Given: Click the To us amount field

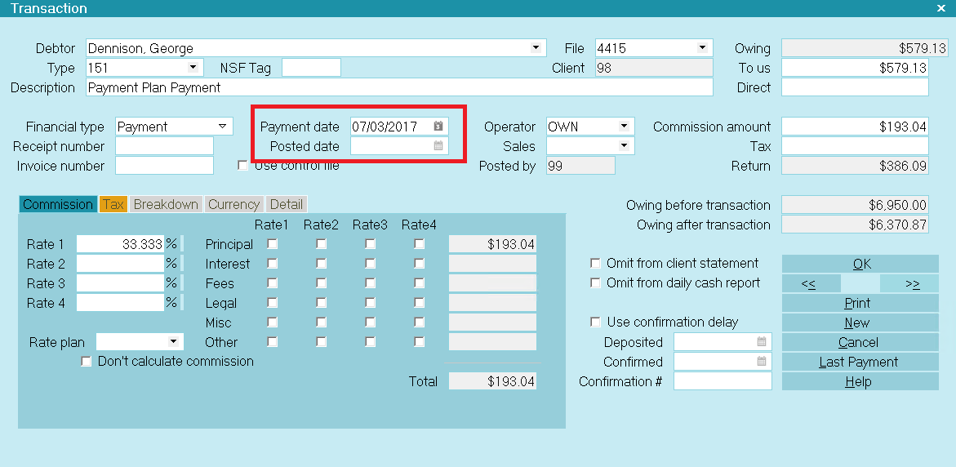Looking at the screenshot, I should tap(855, 68).
